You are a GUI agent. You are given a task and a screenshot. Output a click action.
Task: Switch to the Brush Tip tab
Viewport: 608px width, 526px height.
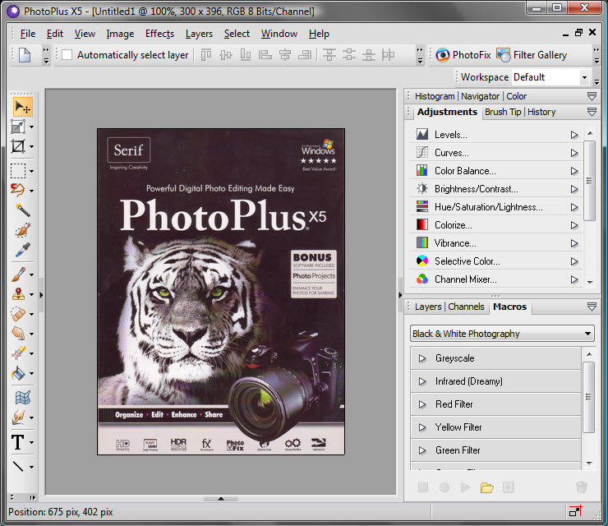tap(503, 112)
